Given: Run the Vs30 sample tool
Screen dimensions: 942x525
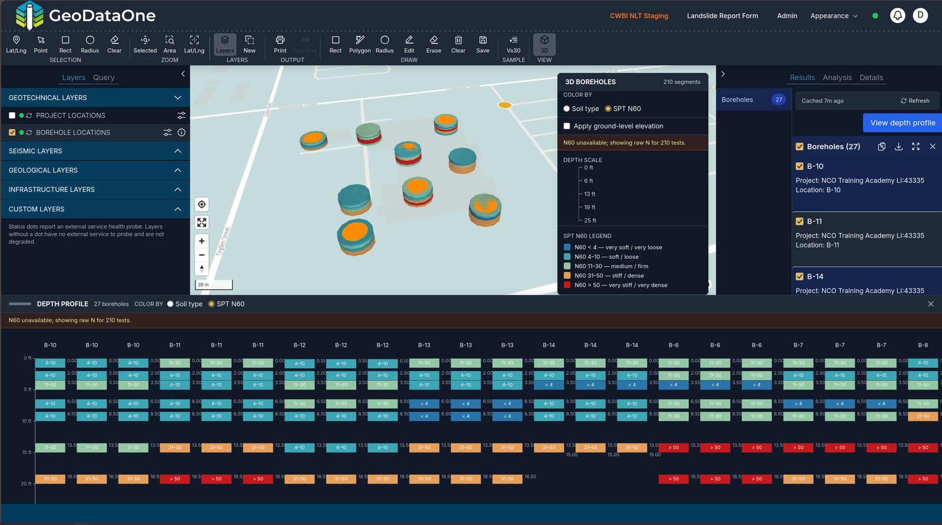Looking at the screenshot, I should 513,44.
